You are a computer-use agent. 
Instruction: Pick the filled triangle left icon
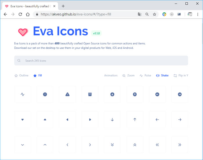click(x=68, y=120)
